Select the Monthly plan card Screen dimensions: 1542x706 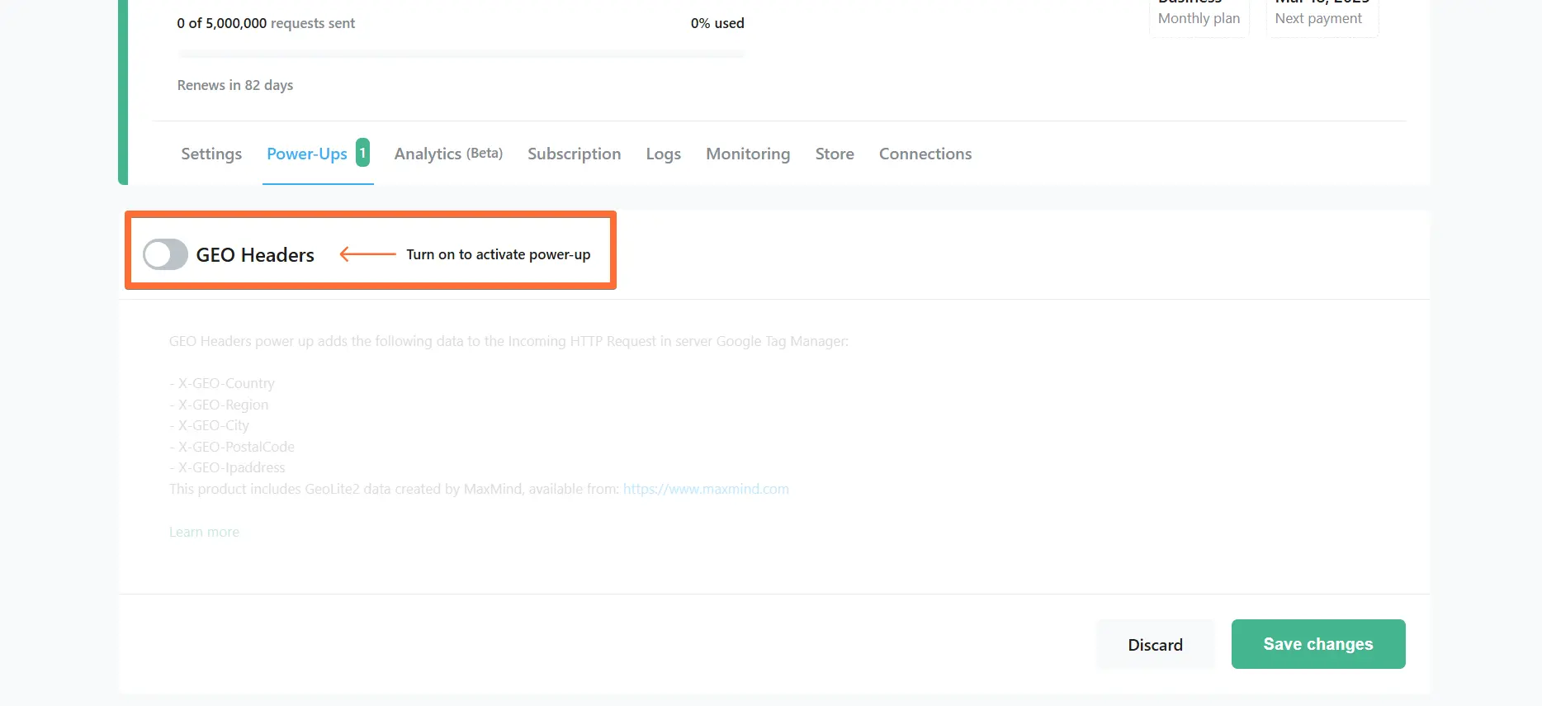click(x=1199, y=17)
